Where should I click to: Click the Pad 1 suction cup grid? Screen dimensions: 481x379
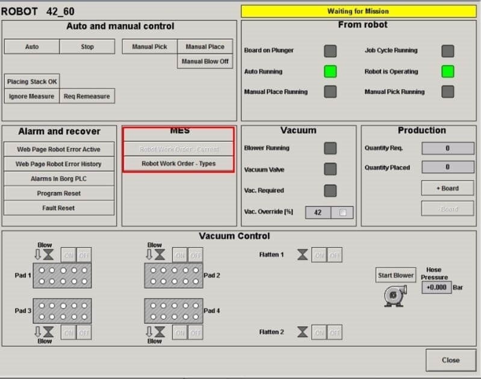[62, 276]
